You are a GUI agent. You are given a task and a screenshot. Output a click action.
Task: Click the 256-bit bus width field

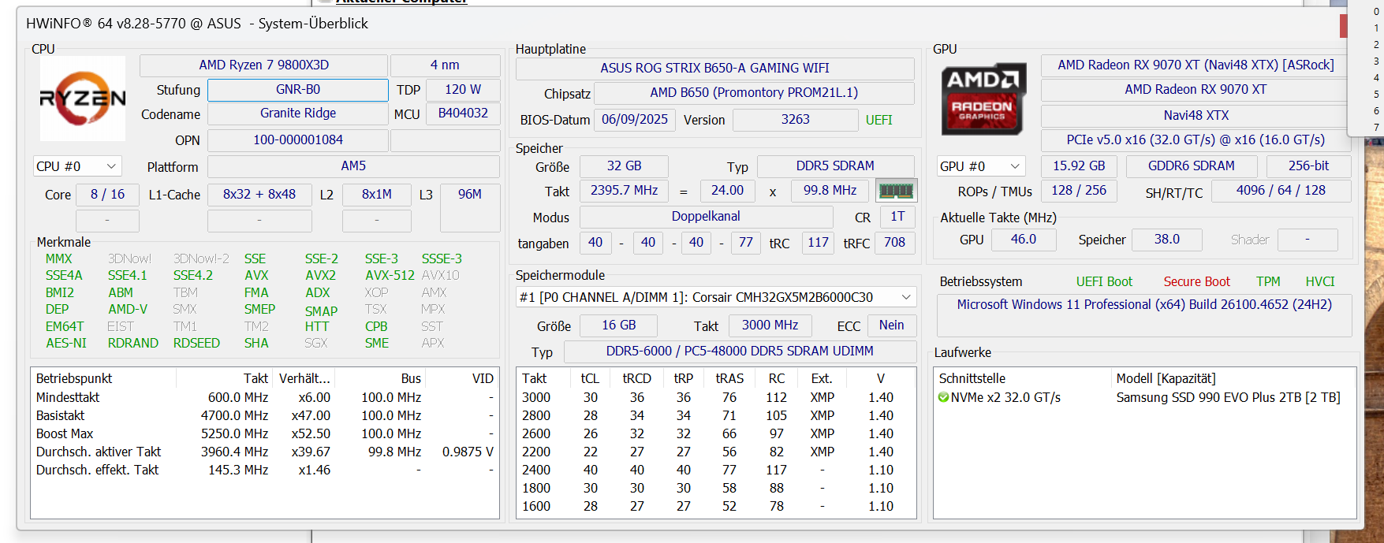(x=1308, y=166)
